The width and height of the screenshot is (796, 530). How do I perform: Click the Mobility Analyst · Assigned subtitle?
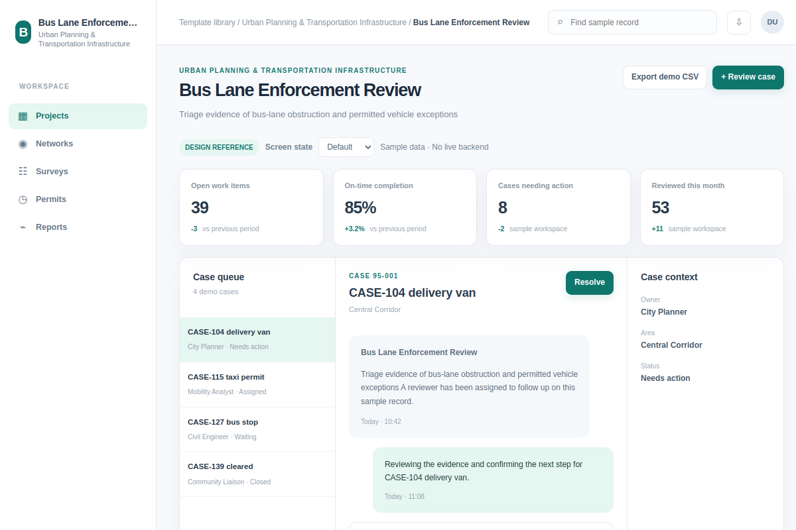pos(227,392)
